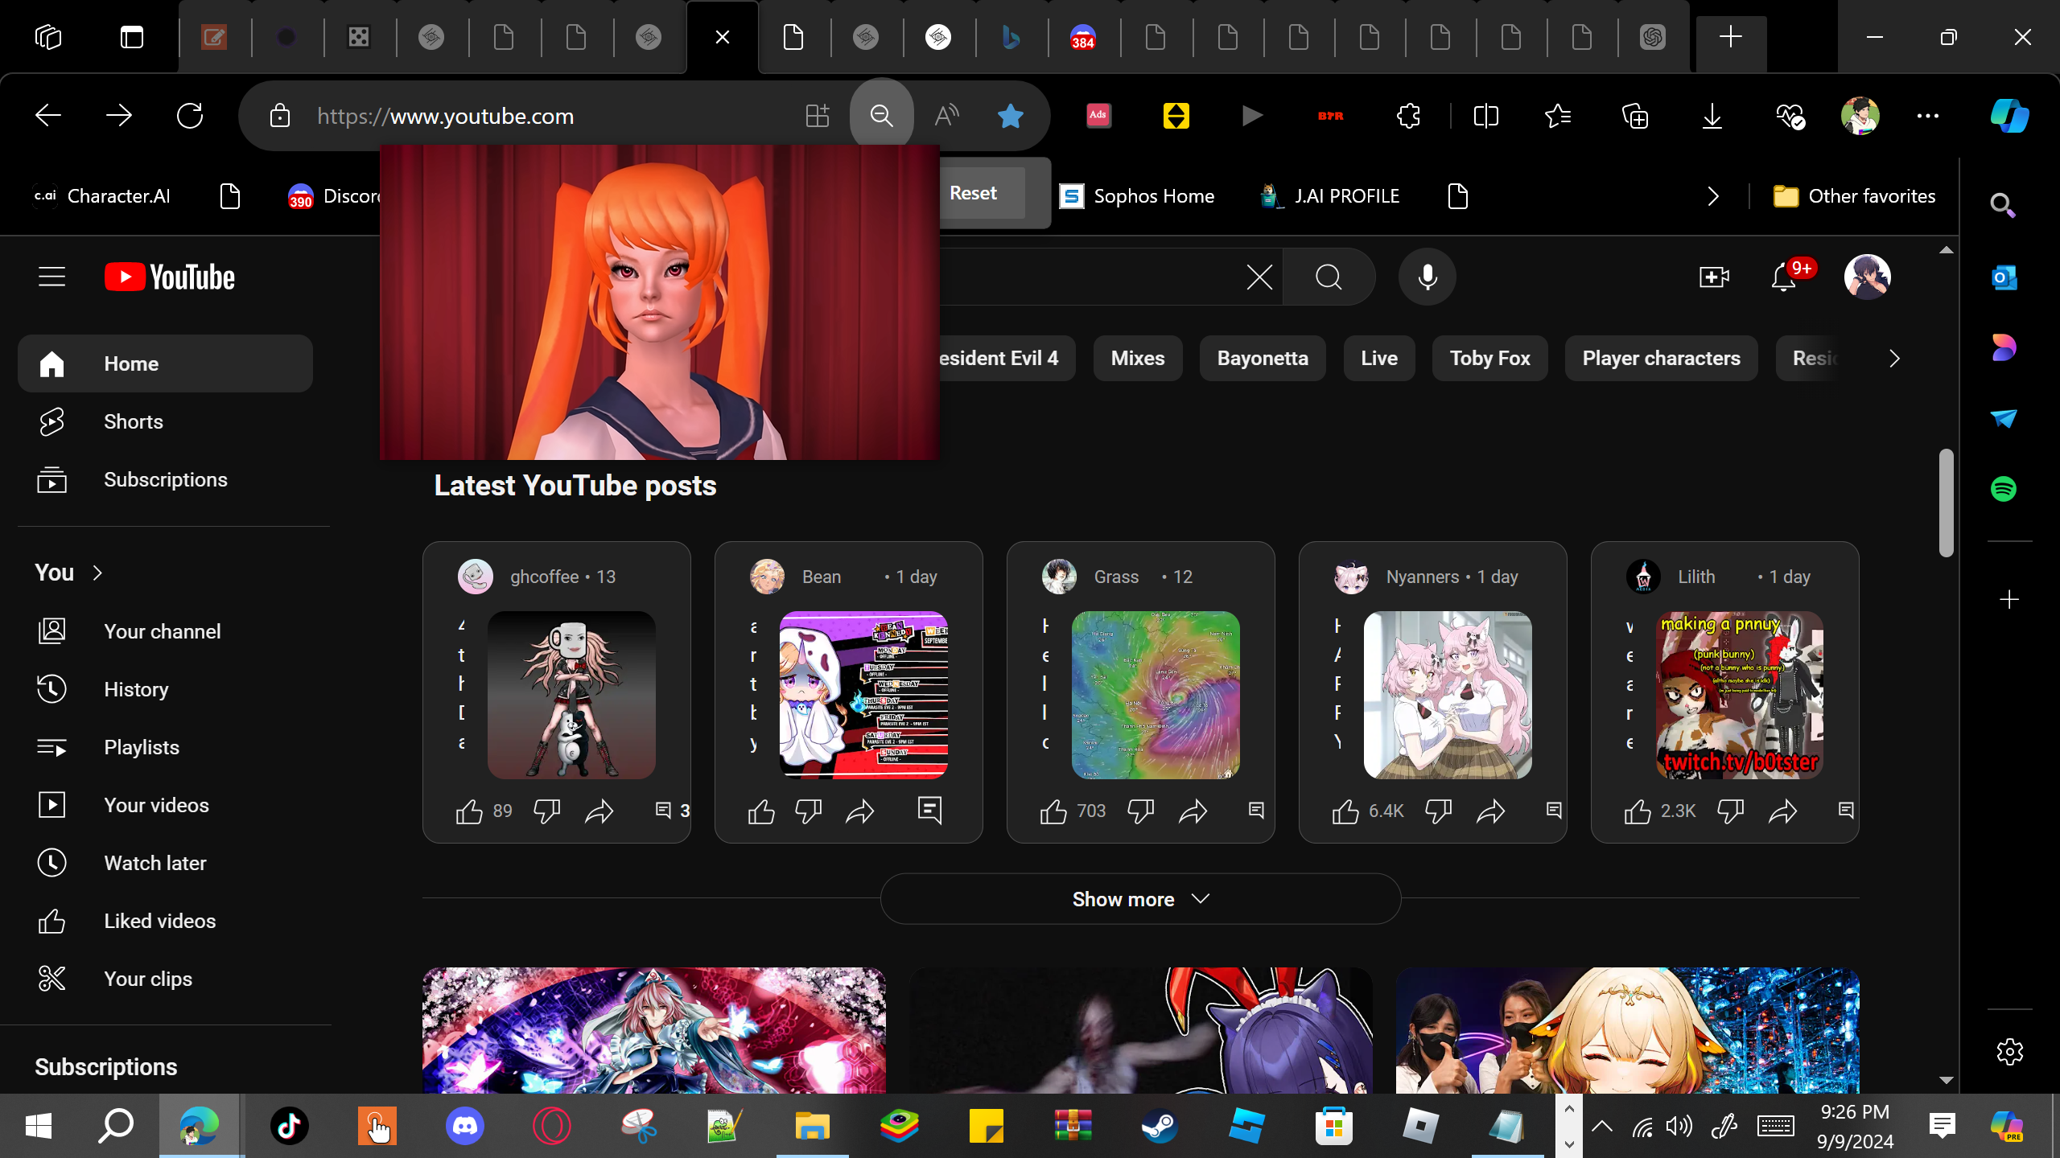Toggle the favorite star in address bar
The width and height of the screenshot is (2060, 1158).
pos(1010,117)
